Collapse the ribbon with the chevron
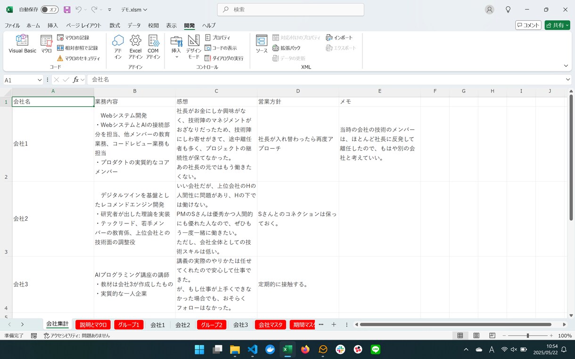575x359 pixels. pos(566,66)
